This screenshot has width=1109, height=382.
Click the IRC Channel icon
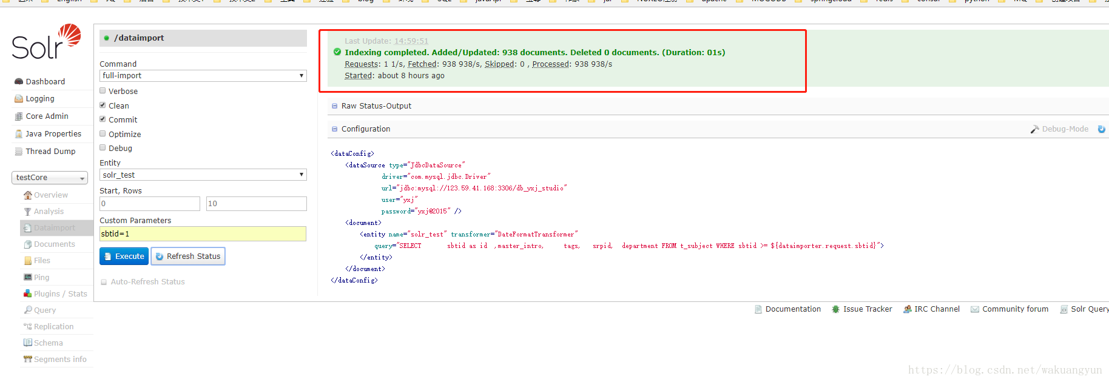[908, 309]
